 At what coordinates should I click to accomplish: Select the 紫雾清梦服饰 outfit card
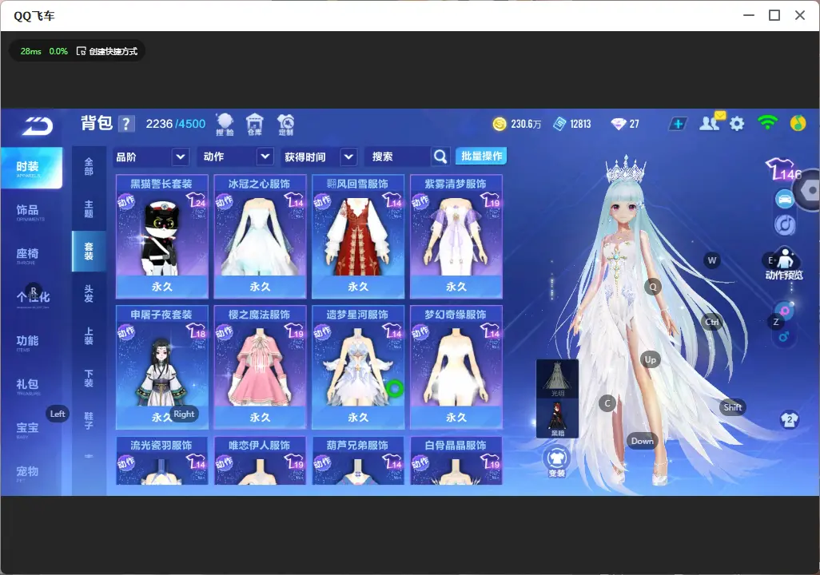click(456, 236)
